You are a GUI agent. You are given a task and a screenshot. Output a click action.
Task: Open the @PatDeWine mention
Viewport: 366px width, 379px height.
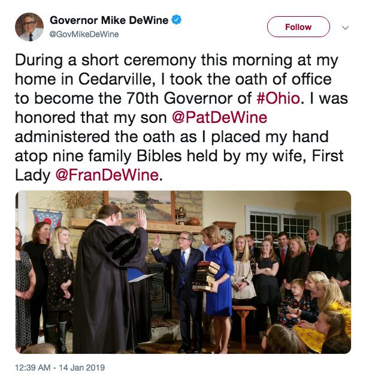click(219, 118)
